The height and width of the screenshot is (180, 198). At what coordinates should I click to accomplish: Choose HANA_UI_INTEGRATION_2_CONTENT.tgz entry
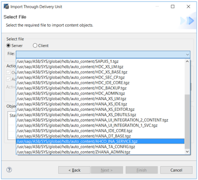coord(100,120)
